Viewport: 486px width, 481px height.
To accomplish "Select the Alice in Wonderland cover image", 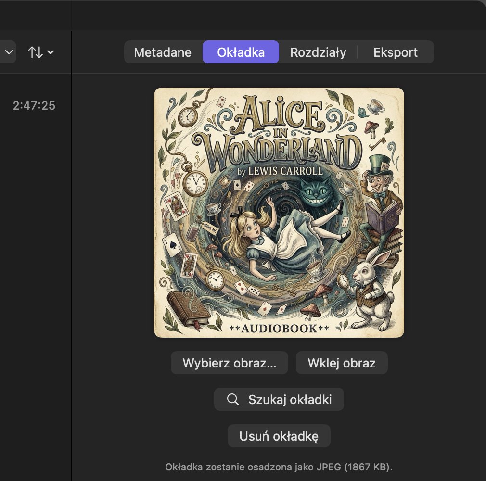I will [x=279, y=213].
